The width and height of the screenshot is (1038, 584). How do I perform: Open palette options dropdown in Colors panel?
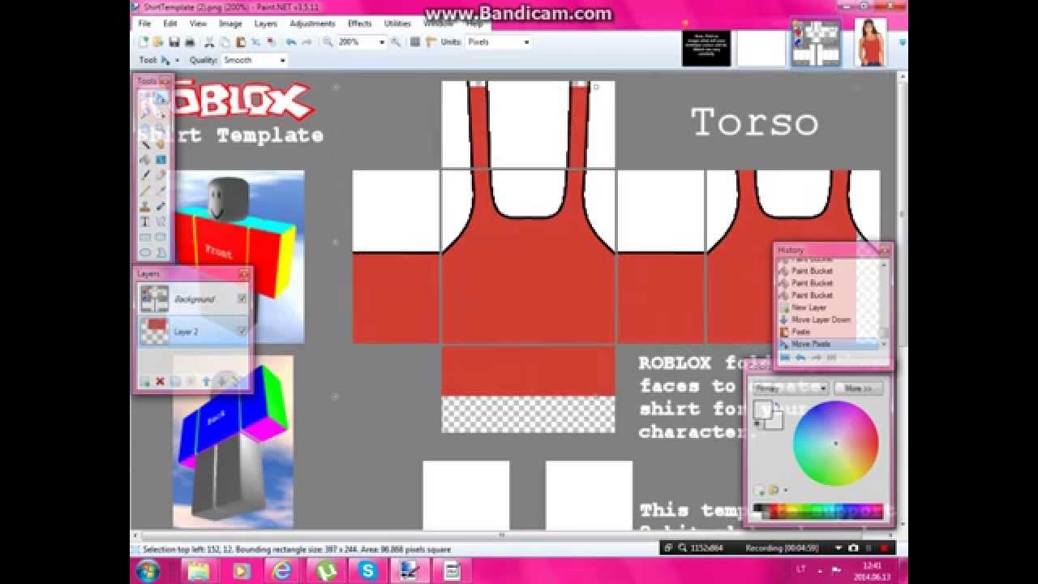786,490
